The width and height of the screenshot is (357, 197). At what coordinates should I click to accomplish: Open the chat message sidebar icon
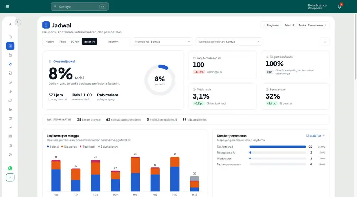tap(10, 137)
